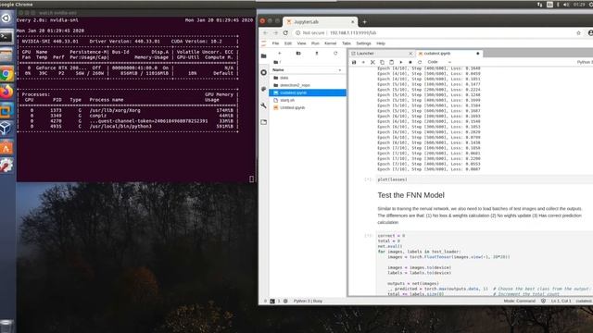Run the selected cell
The height and width of the screenshot is (333, 593).
(x=401, y=62)
